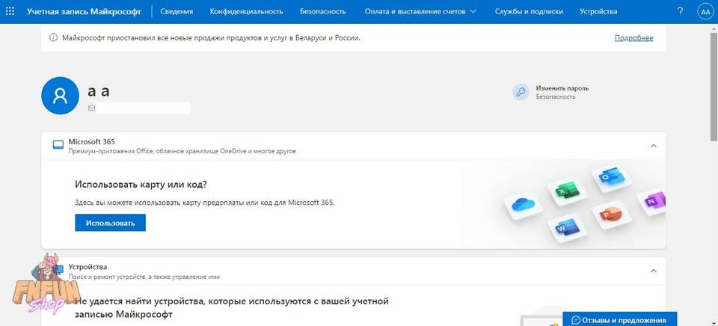Collapse the Microsoft 365 section chevron
The height and width of the screenshot is (326, 718).
coord(654,146)
